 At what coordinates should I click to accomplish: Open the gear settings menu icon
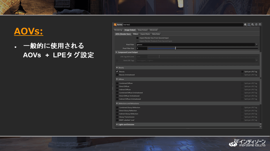pyautogui.click(x=245, y=25)
